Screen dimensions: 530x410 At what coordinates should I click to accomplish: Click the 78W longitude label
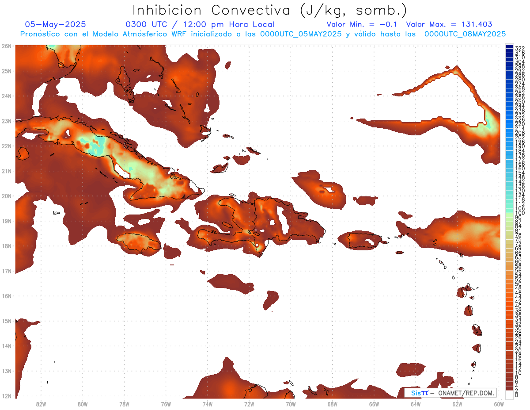124,404
